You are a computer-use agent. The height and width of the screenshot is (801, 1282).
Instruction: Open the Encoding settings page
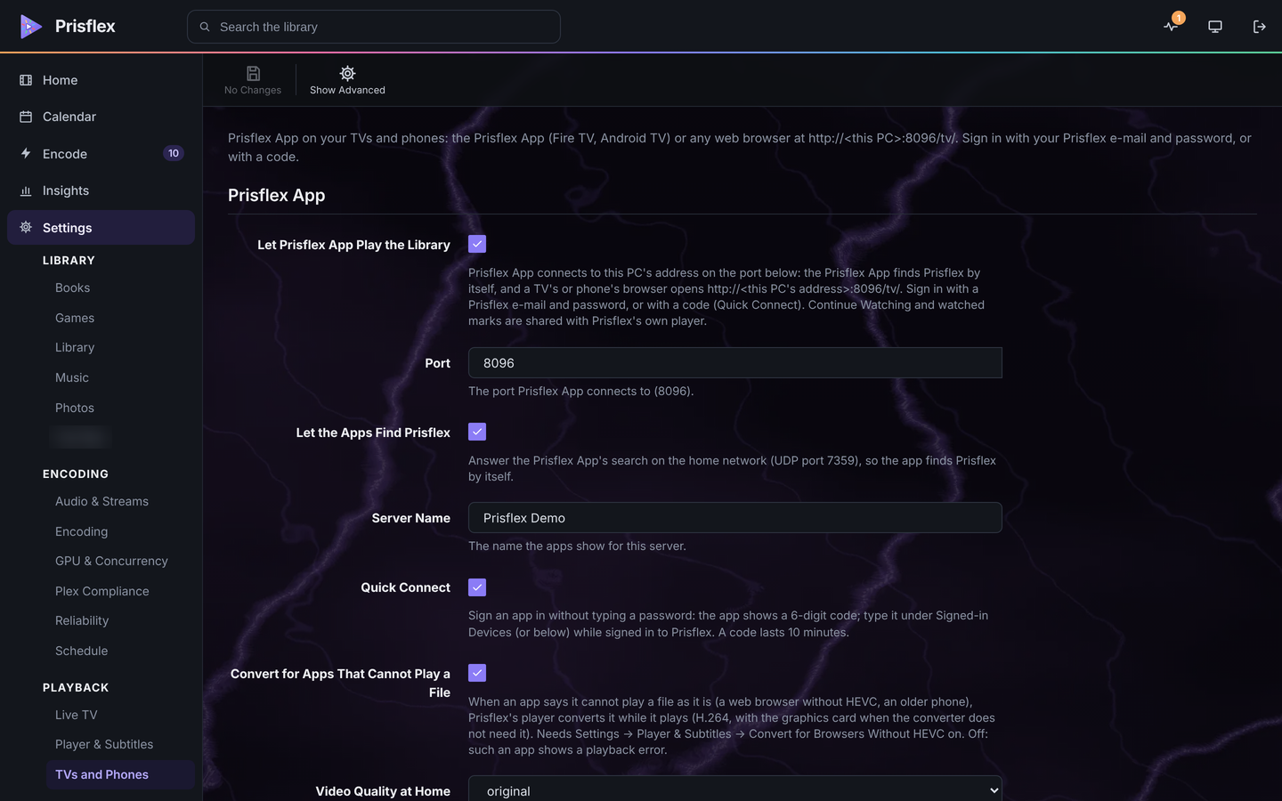pos(81,531)
